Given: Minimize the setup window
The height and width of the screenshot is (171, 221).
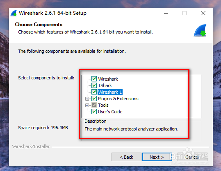Looking at the screenshot, I should coord(166,13).
